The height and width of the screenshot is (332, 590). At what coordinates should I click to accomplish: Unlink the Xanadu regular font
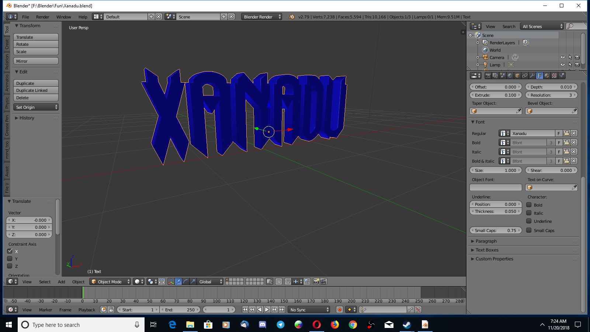pos(574,133)
